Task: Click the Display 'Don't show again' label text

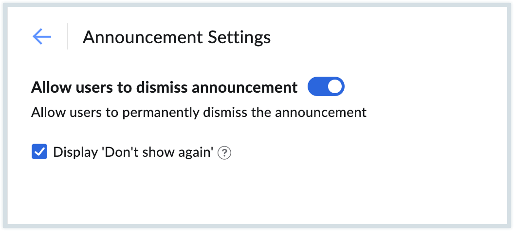Action: pyautogui.click(x=133, y=152)
